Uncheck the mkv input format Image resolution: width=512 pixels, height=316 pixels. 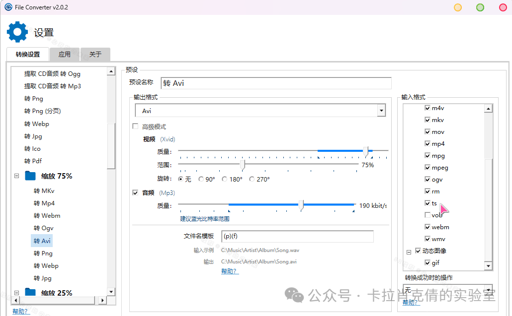427,120
